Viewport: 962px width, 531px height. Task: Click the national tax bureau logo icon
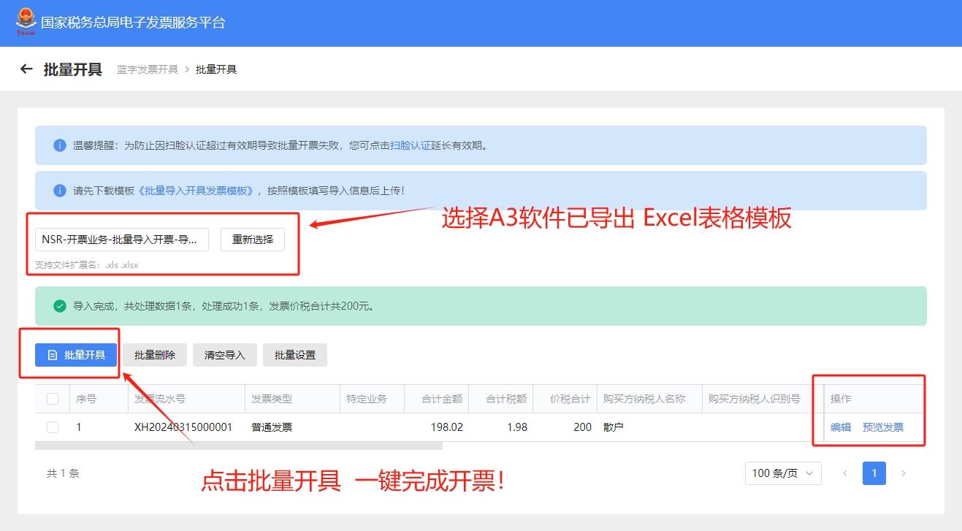26,19
